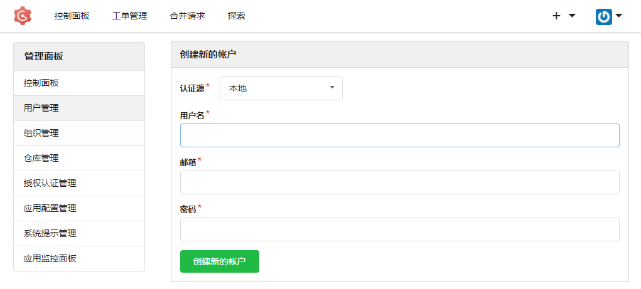The image size is (641, 289).
Task: Navigate to 探索 page
Action: click(x=236, y=16)
